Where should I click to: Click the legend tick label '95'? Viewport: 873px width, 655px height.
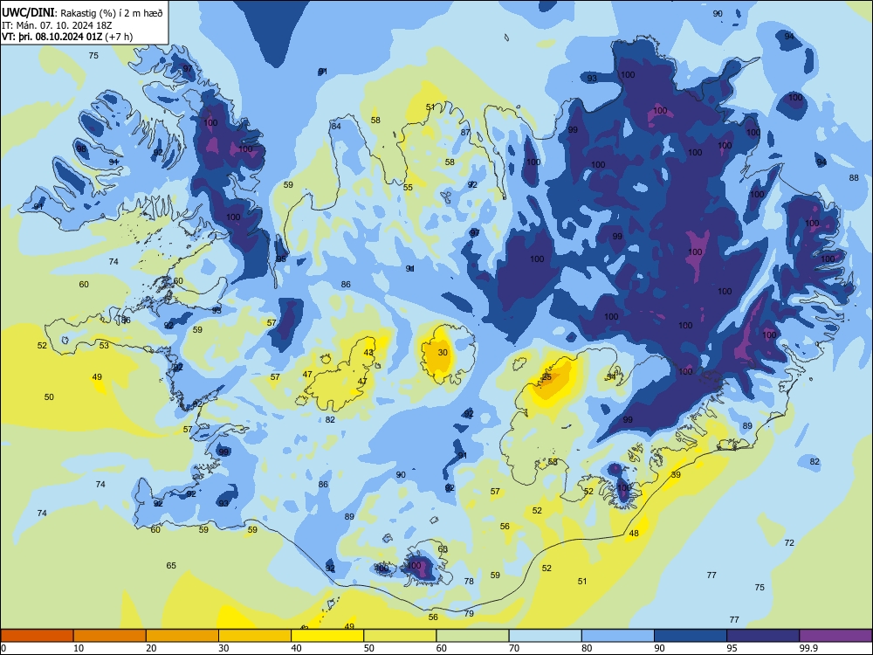[x=732, y=648]
